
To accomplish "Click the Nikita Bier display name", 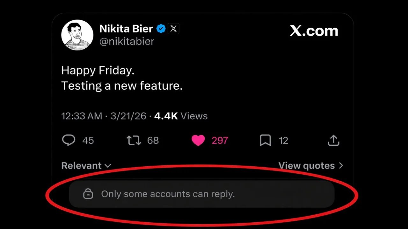I will pos(126,29).
